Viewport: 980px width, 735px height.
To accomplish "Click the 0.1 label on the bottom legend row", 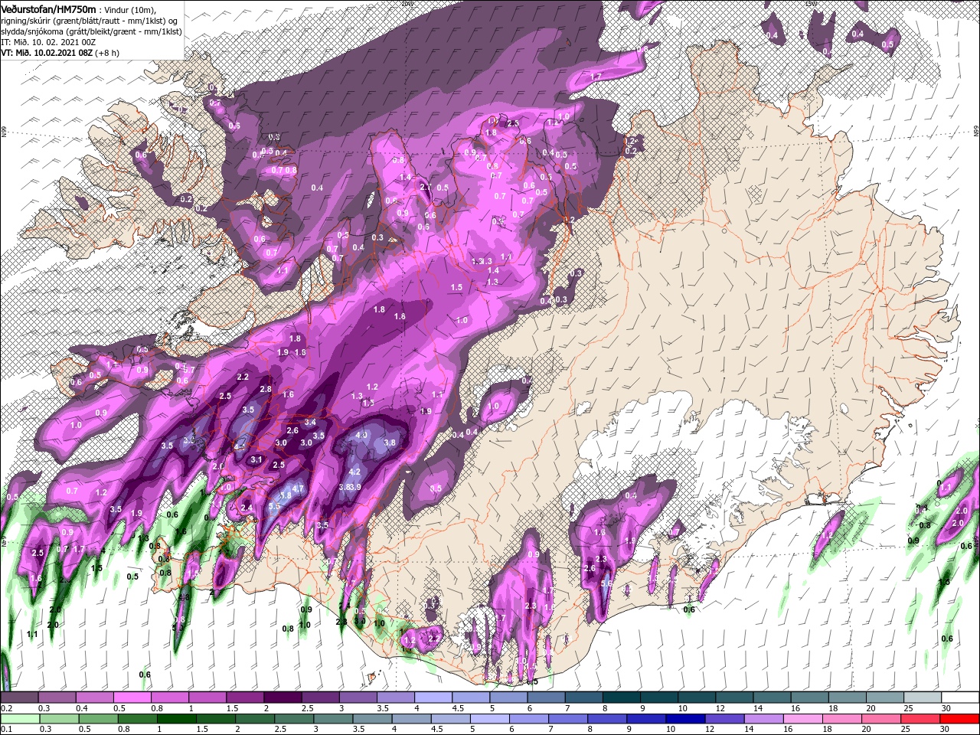I will (x=7, y=729).
